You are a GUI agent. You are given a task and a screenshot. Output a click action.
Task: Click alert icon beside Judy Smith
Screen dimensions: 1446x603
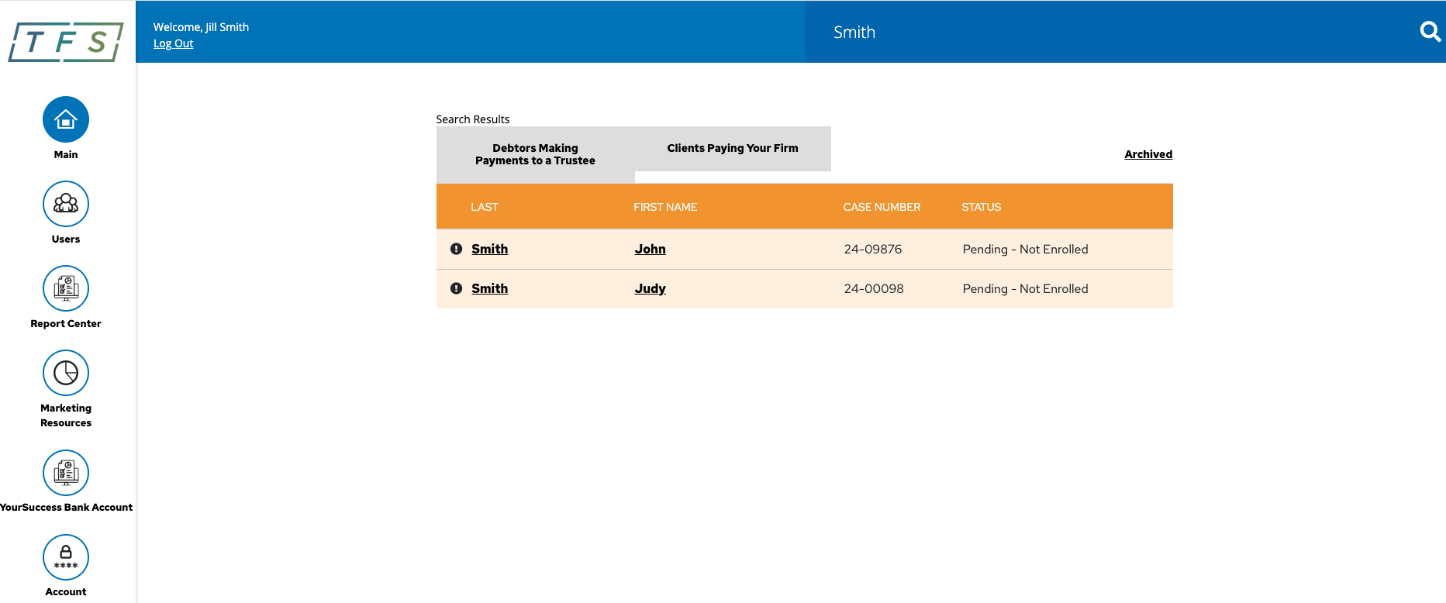(456, 288)
